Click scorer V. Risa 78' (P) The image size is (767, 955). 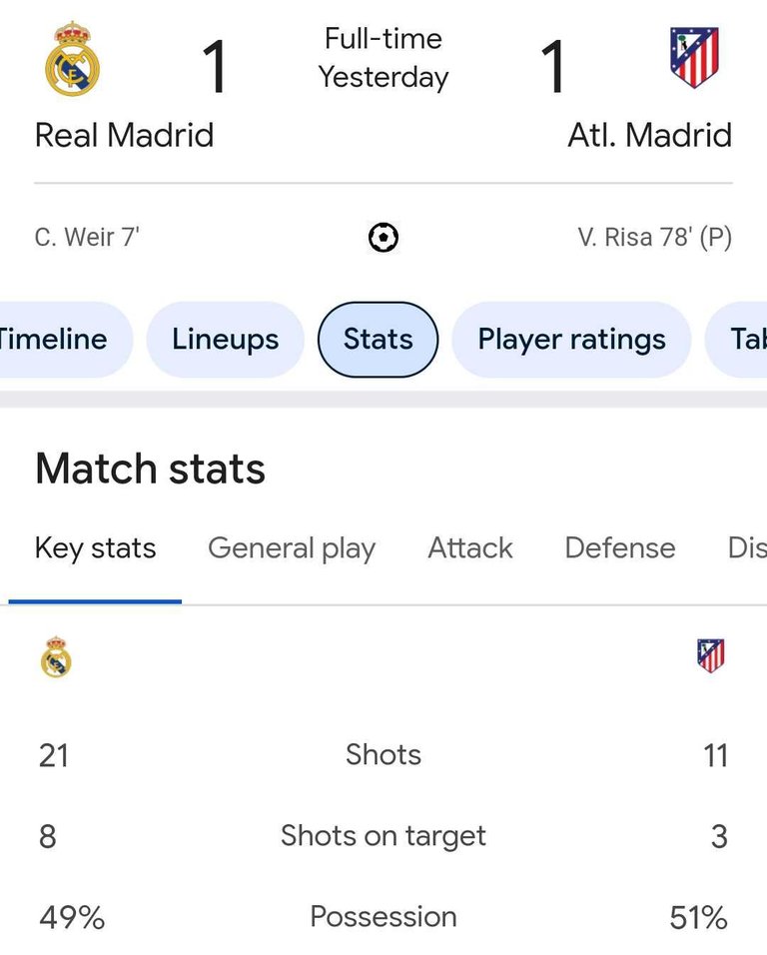pyautogui.click(x=654, y=238)
